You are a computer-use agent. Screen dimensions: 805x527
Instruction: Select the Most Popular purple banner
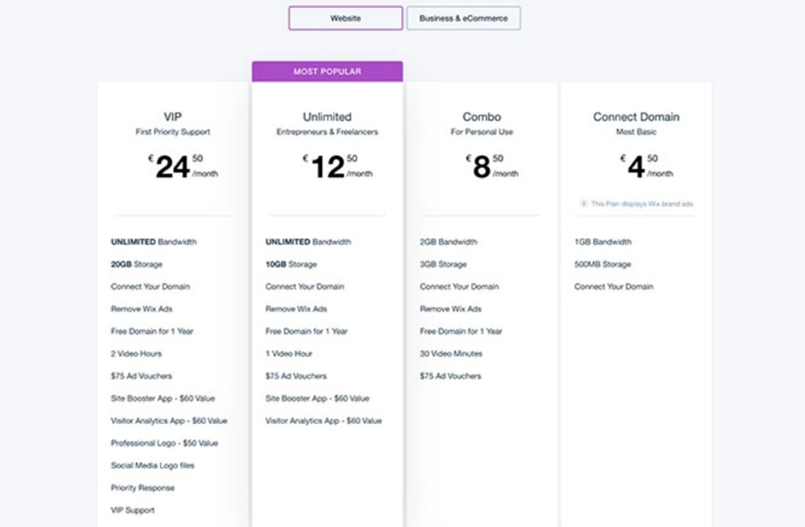[327, 72]
